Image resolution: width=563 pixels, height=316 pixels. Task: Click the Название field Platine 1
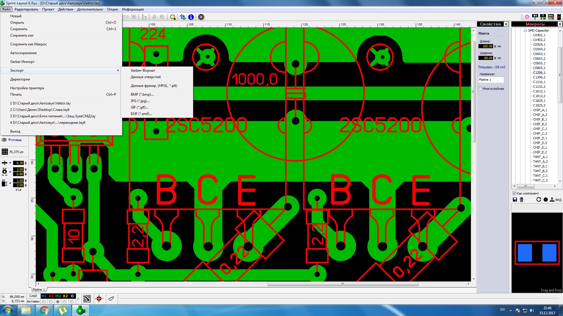coord(491,80)
